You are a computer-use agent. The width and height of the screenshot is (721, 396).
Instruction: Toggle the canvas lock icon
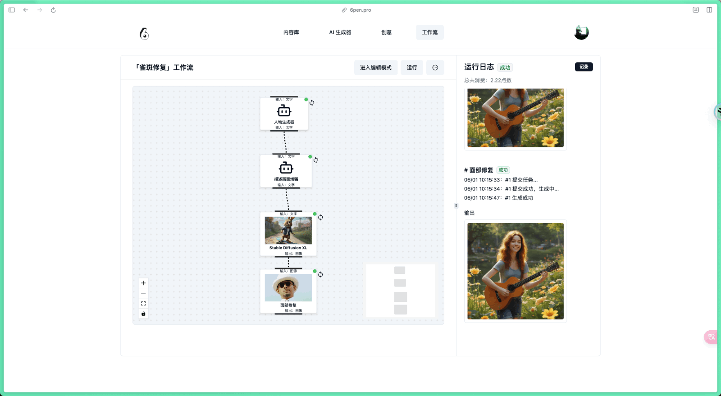point(143,314)
